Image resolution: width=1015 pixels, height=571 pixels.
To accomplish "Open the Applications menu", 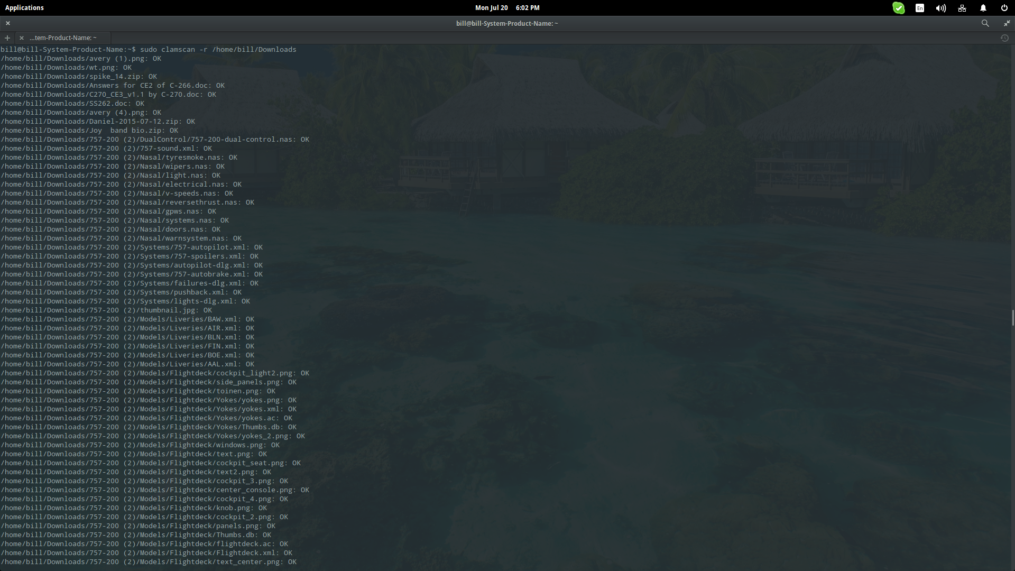I will tap(24, 7).
